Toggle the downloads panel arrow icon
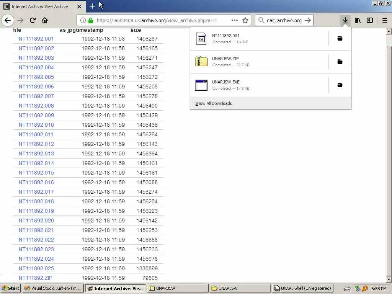The height and width of the screenshot is (294, 392). tap(345, 20)
